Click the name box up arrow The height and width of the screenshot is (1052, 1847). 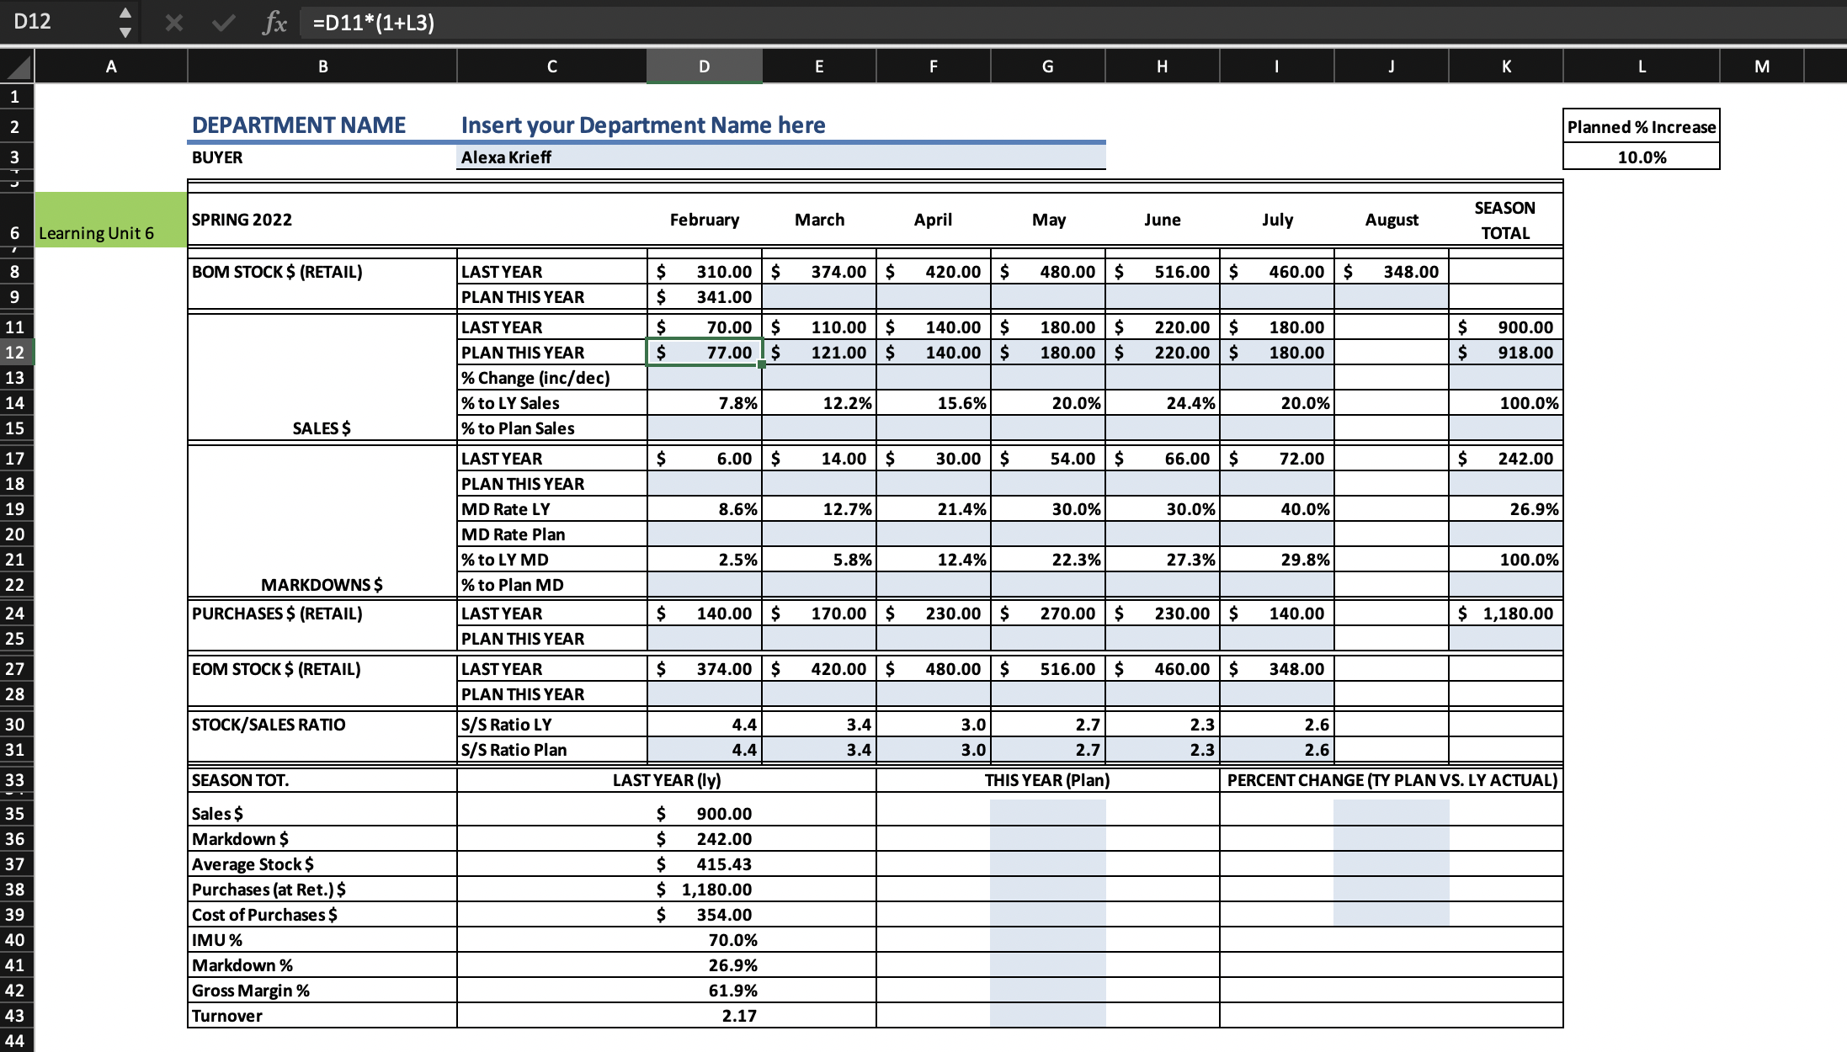125,13
